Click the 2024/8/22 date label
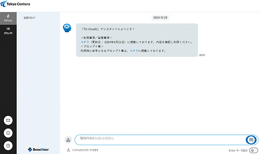This screenshot has height=154, width=259. coord(160,18)
